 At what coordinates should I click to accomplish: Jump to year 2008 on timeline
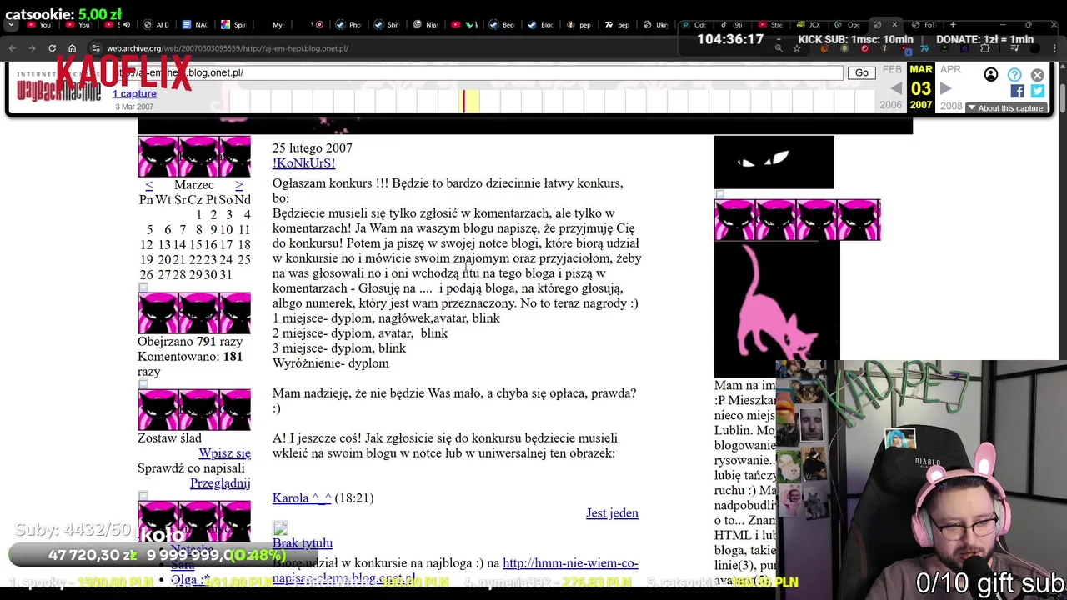pos(951,106)
